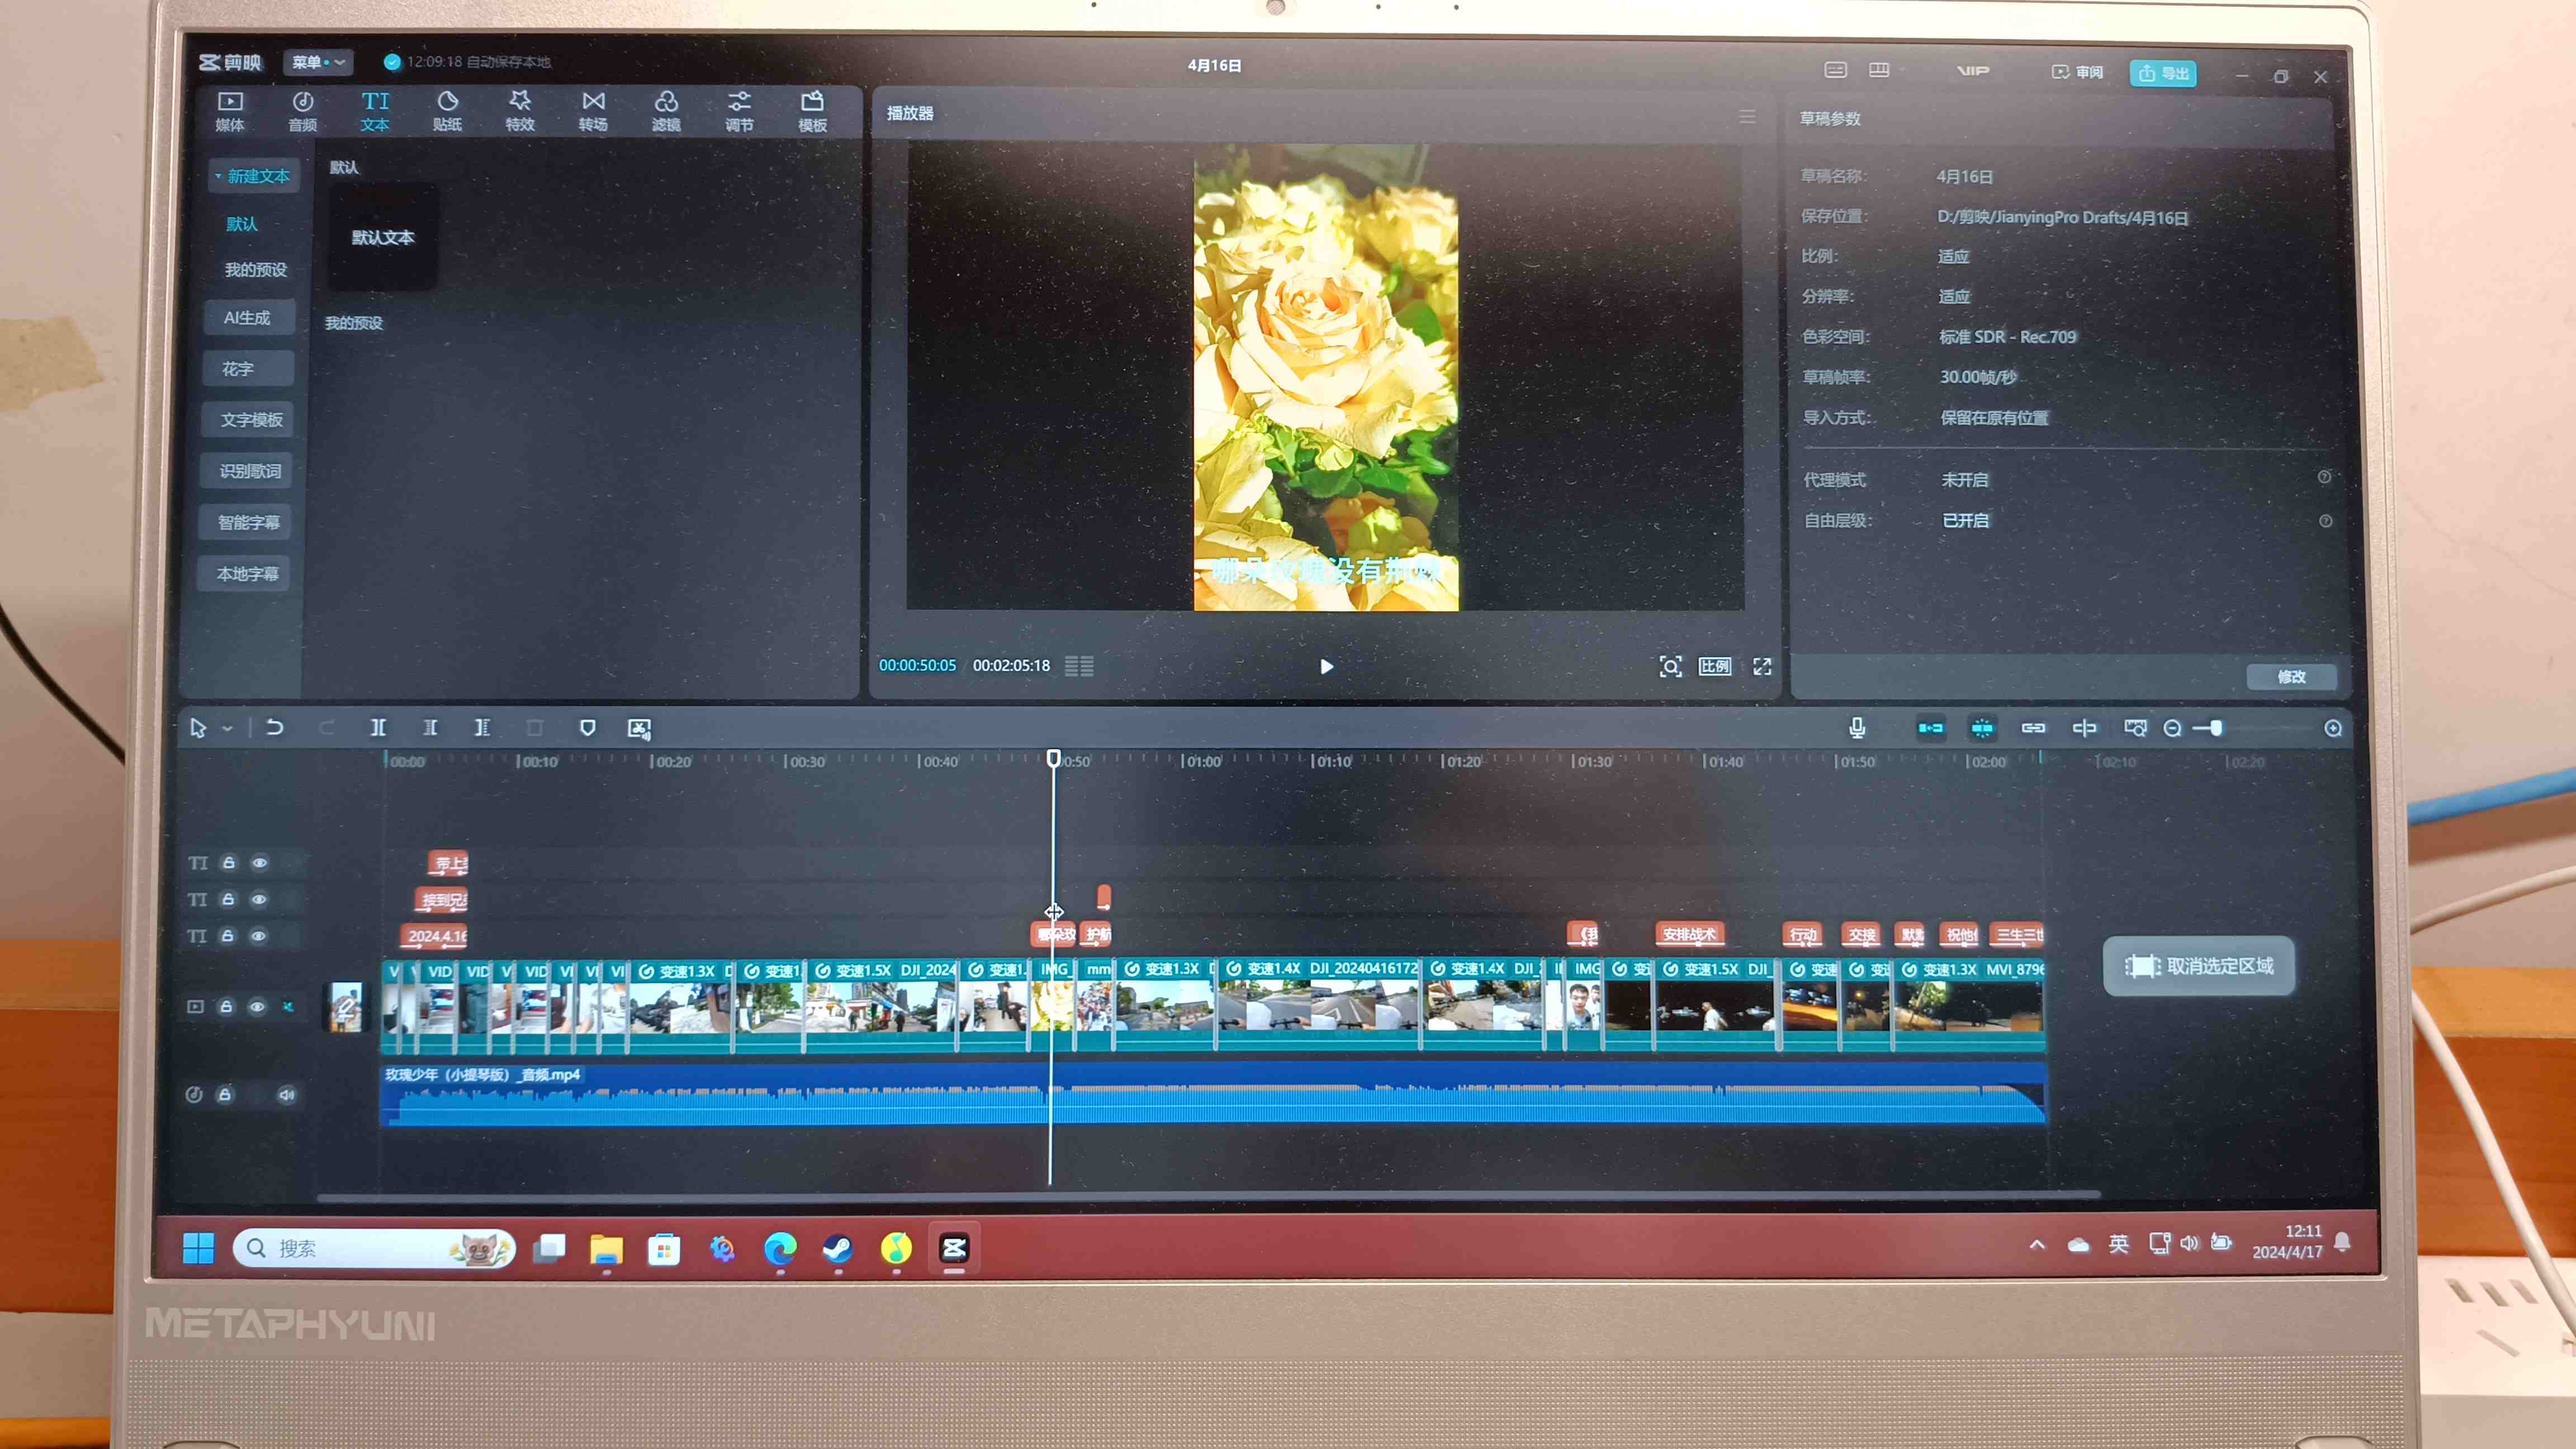Open the 模板 (Templates) tab
Image resolution: width=2576 pixels, height=1449 pixels.
coord(812,111)
